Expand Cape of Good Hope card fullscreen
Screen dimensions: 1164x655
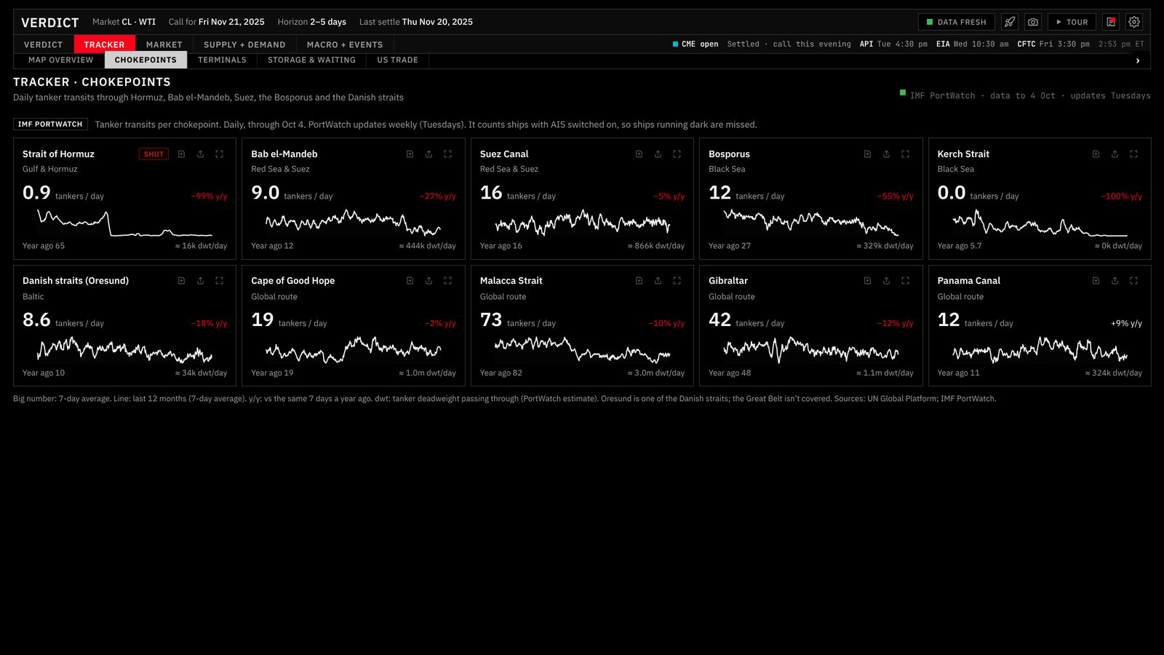point(447,281)
